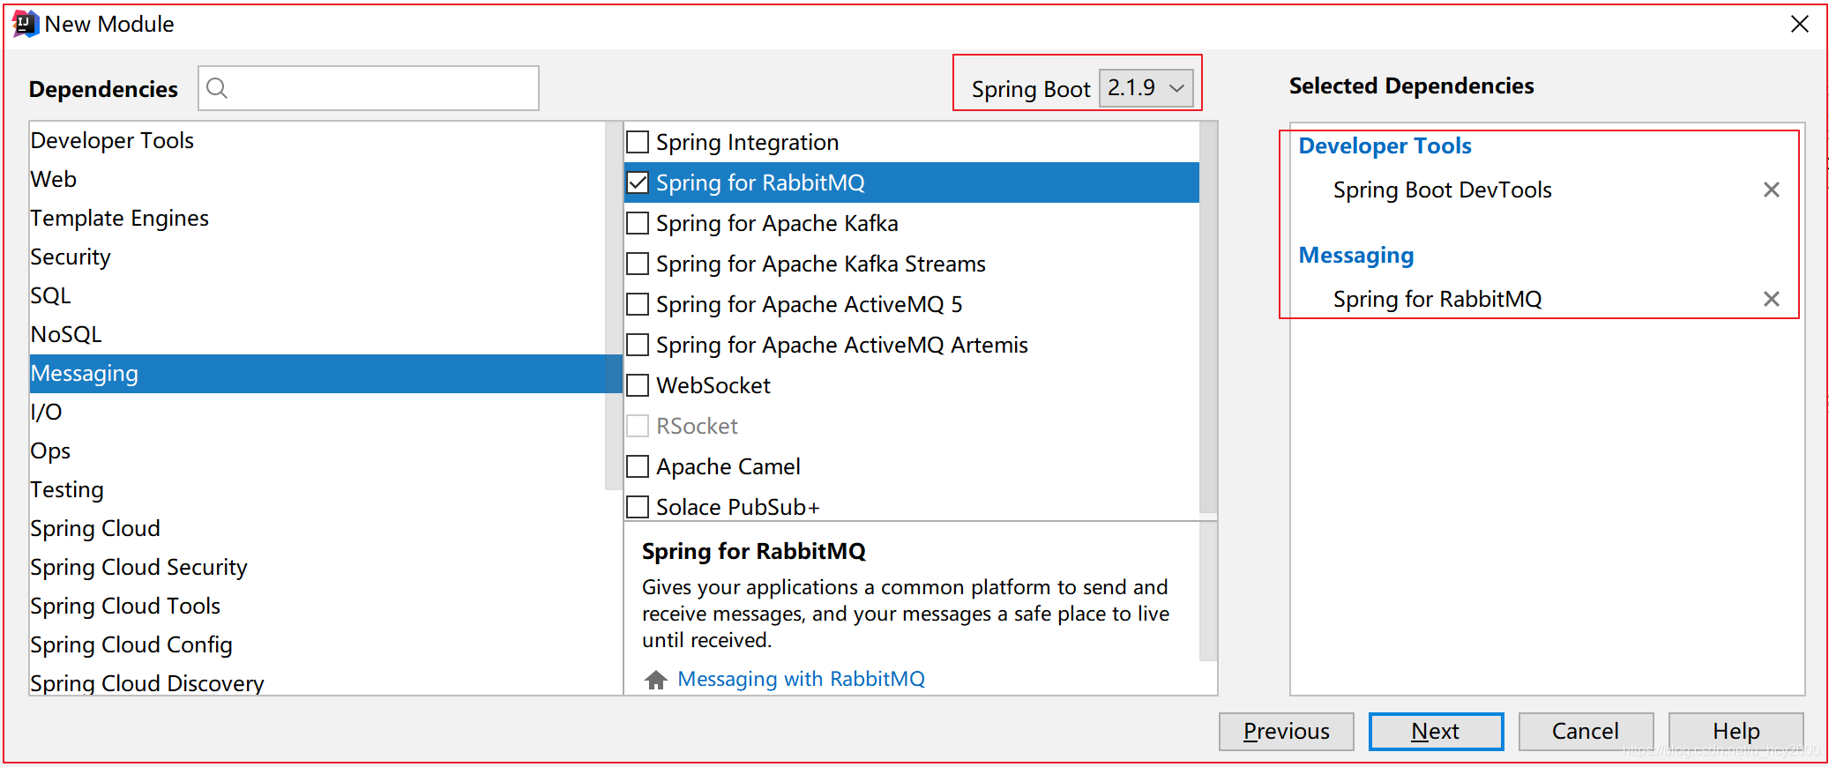1829x767 pixels.
Task: Click the home icon beside Messaging with RabbitMQ
Action: (655, 680)
